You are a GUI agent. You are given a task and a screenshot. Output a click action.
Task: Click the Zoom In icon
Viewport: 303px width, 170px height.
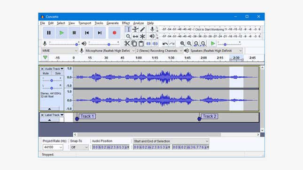pyautogui.click(x=182, y=44)
